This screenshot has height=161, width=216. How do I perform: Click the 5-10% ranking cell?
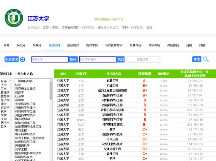pyautogui.click(x=164, y=81)
